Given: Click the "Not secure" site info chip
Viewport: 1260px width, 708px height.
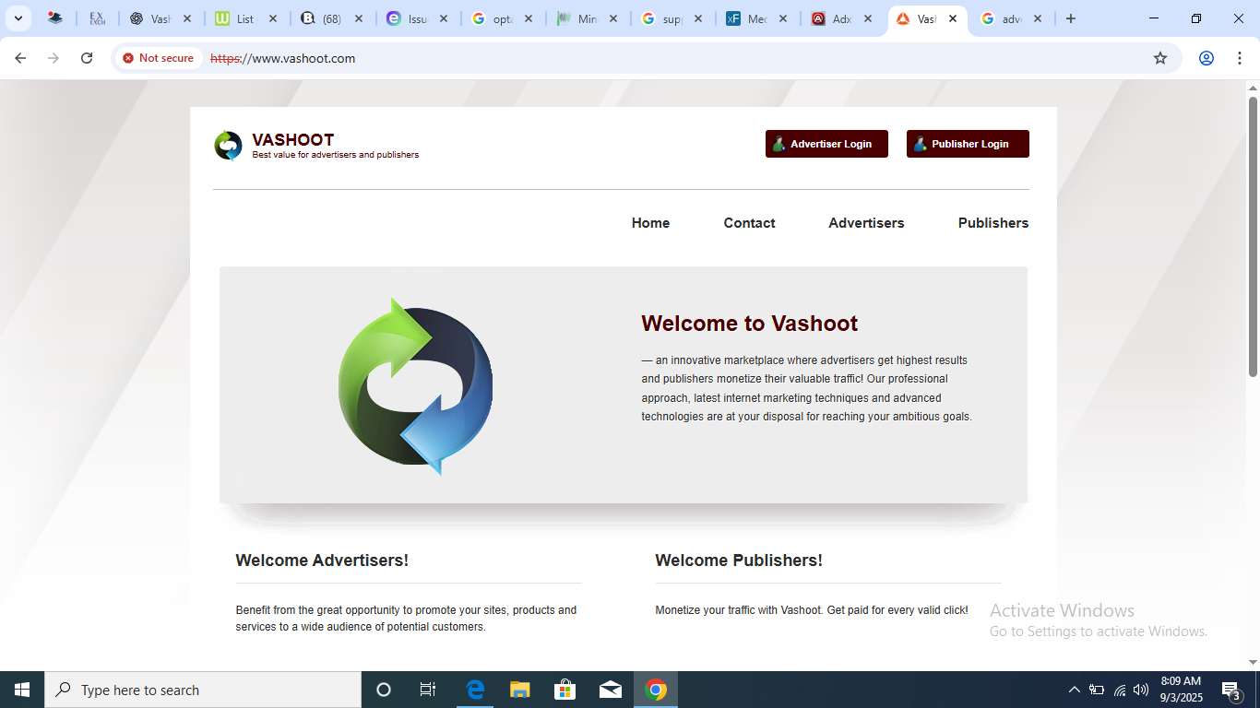Looking at the screenshot, I should click(158, 58).
